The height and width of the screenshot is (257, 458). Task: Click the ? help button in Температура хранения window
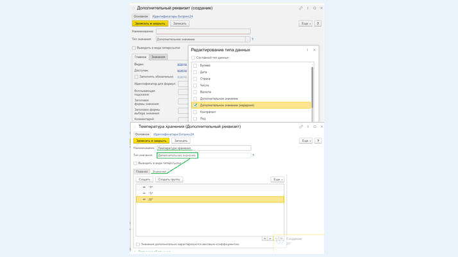click(x=318, y=141)
